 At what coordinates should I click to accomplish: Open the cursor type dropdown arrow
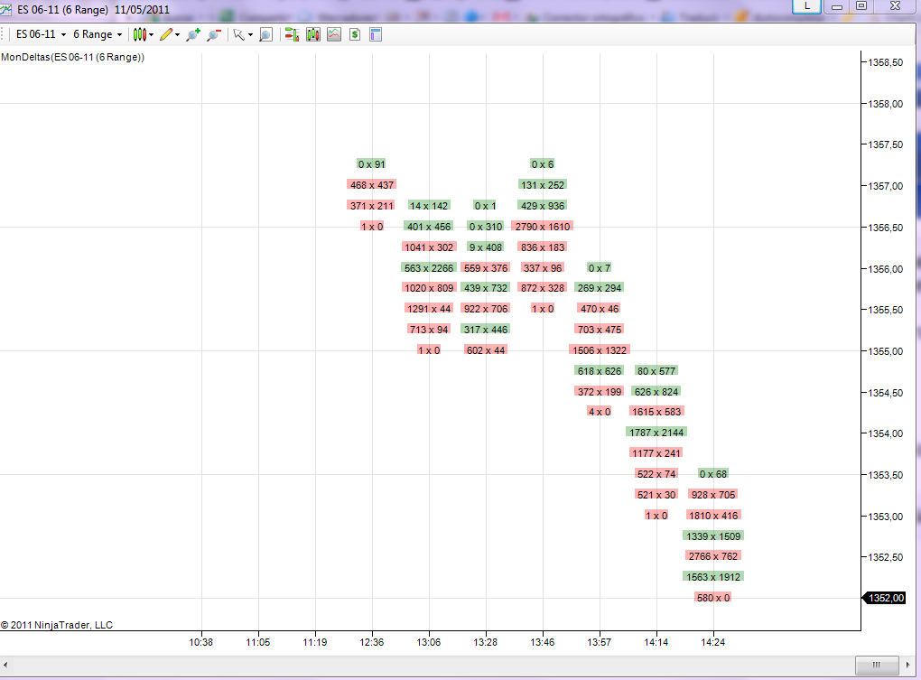point(250,34)
